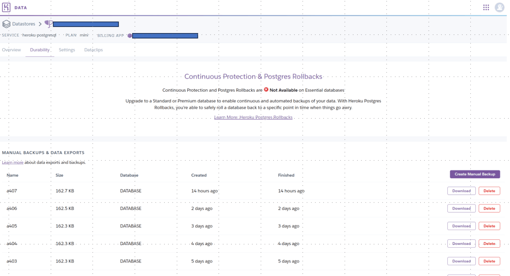Open the Settings tab
This screenshot has height=276, width=510.
(x=67, y=50)
